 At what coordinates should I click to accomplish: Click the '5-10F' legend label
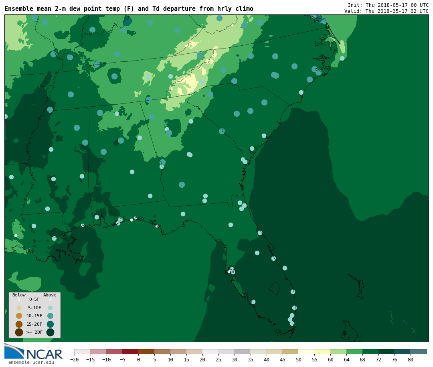coord(34,308)
